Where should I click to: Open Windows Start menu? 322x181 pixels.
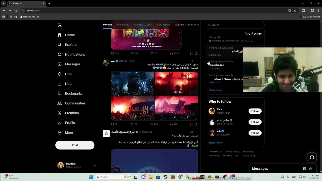point(91,177)
